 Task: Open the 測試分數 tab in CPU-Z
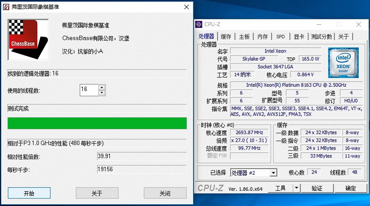[x=321, y=37]
